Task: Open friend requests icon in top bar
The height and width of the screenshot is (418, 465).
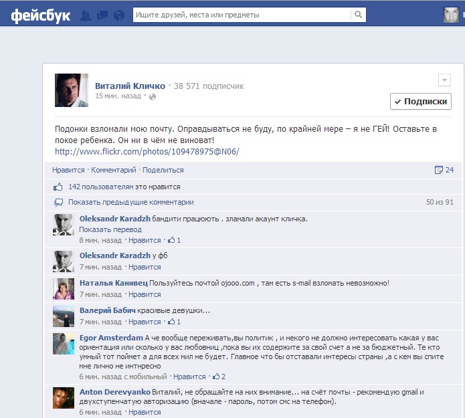Action: pos(86,15)
